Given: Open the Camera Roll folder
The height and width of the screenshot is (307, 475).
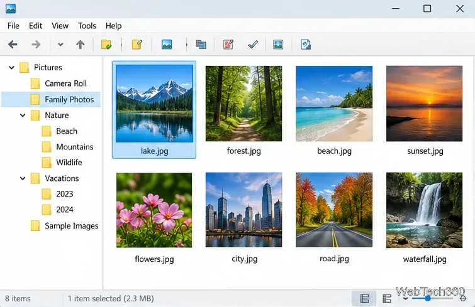Looking at the screenshot, I should [x=65, y=83].
